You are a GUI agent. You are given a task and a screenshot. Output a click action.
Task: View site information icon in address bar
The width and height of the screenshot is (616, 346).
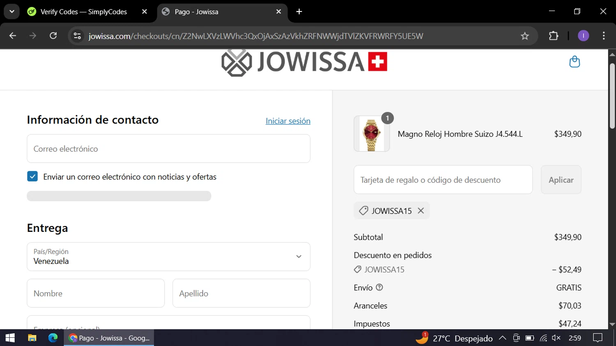pos(77,36)
